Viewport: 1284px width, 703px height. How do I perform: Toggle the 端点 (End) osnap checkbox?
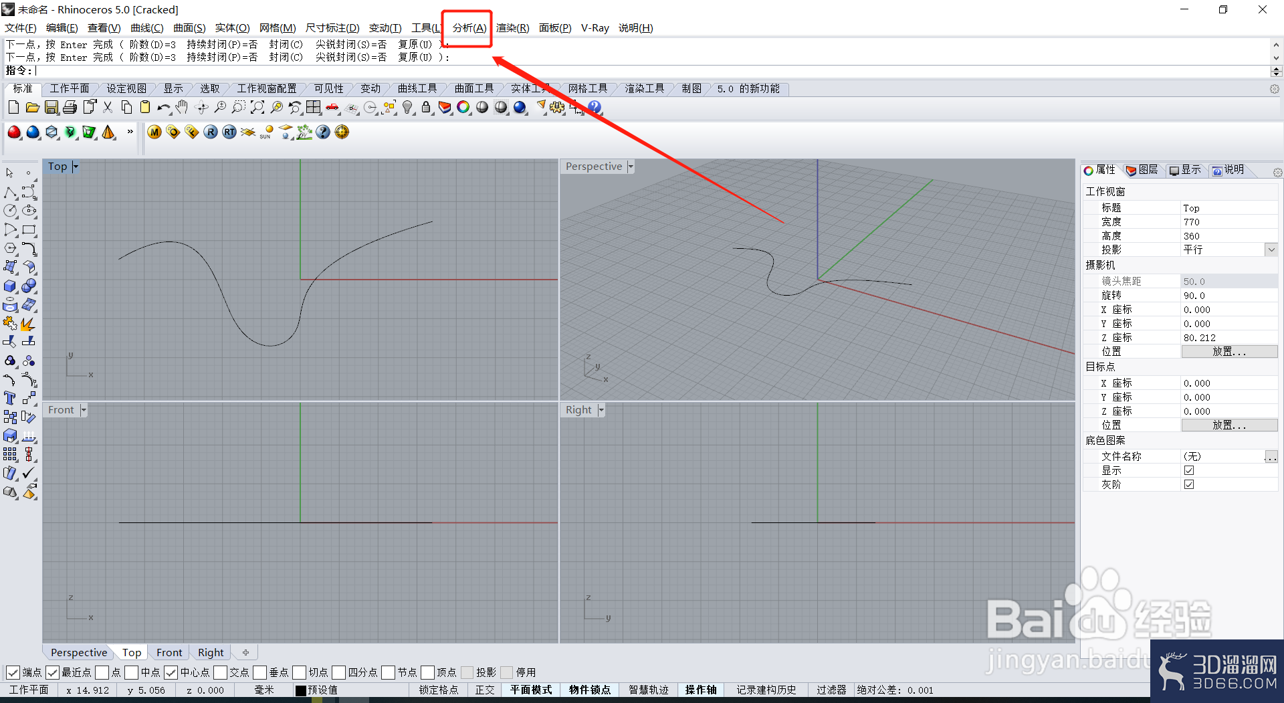point(12,672)
